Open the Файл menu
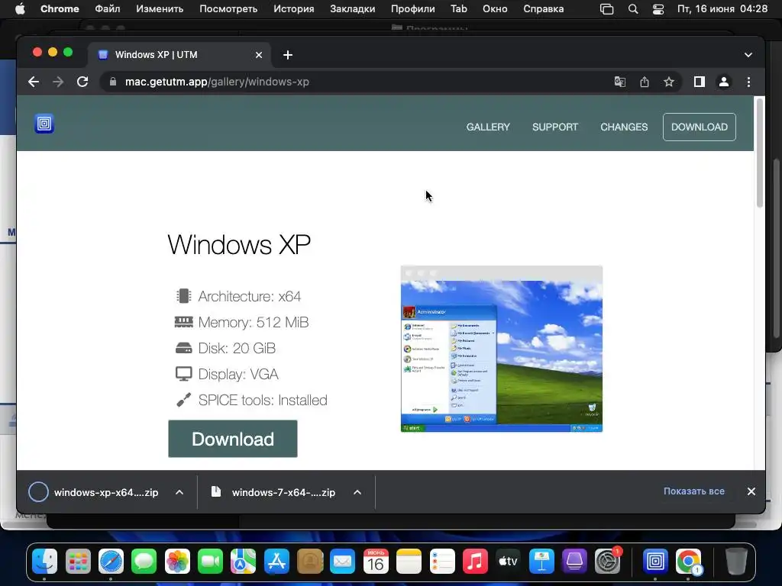The width and height of the screenshot is (782, 586). coord(107,9)
